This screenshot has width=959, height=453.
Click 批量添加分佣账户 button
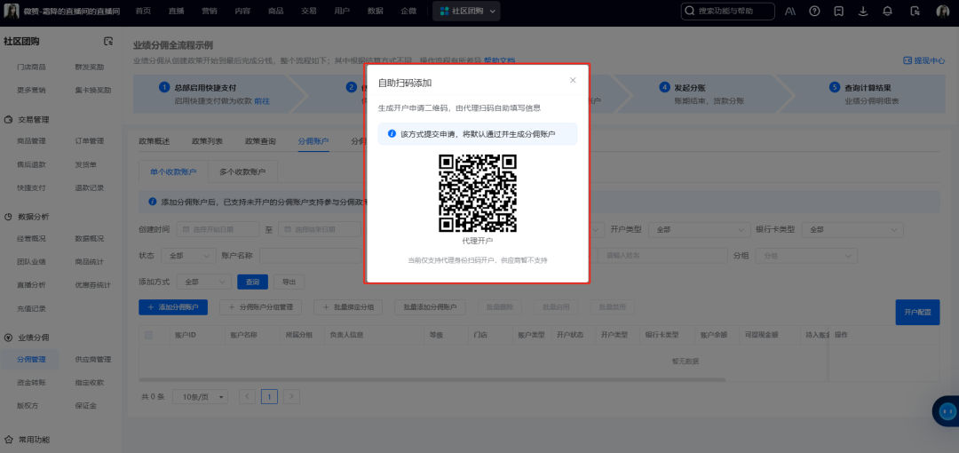point(431,306)
